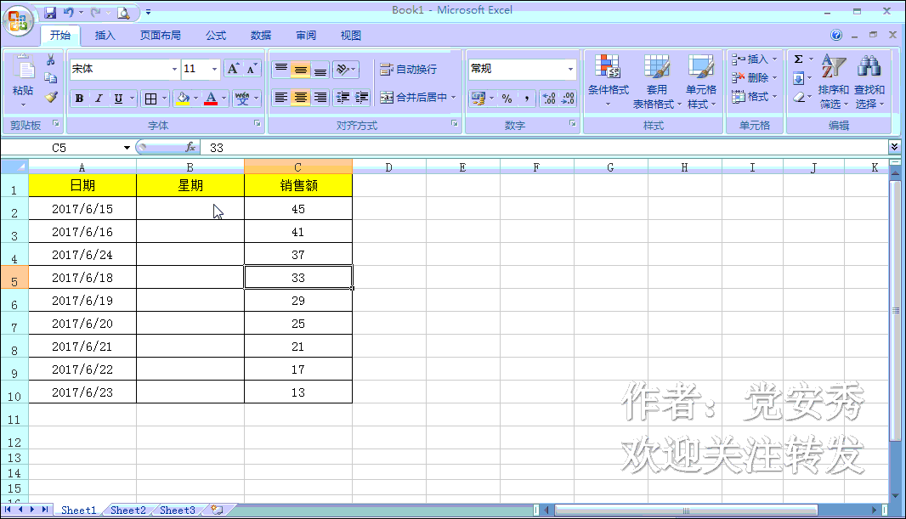Undo the last action
Image resolution: width=906 pixels, height=519 pixels.
[x=69, y=12]
